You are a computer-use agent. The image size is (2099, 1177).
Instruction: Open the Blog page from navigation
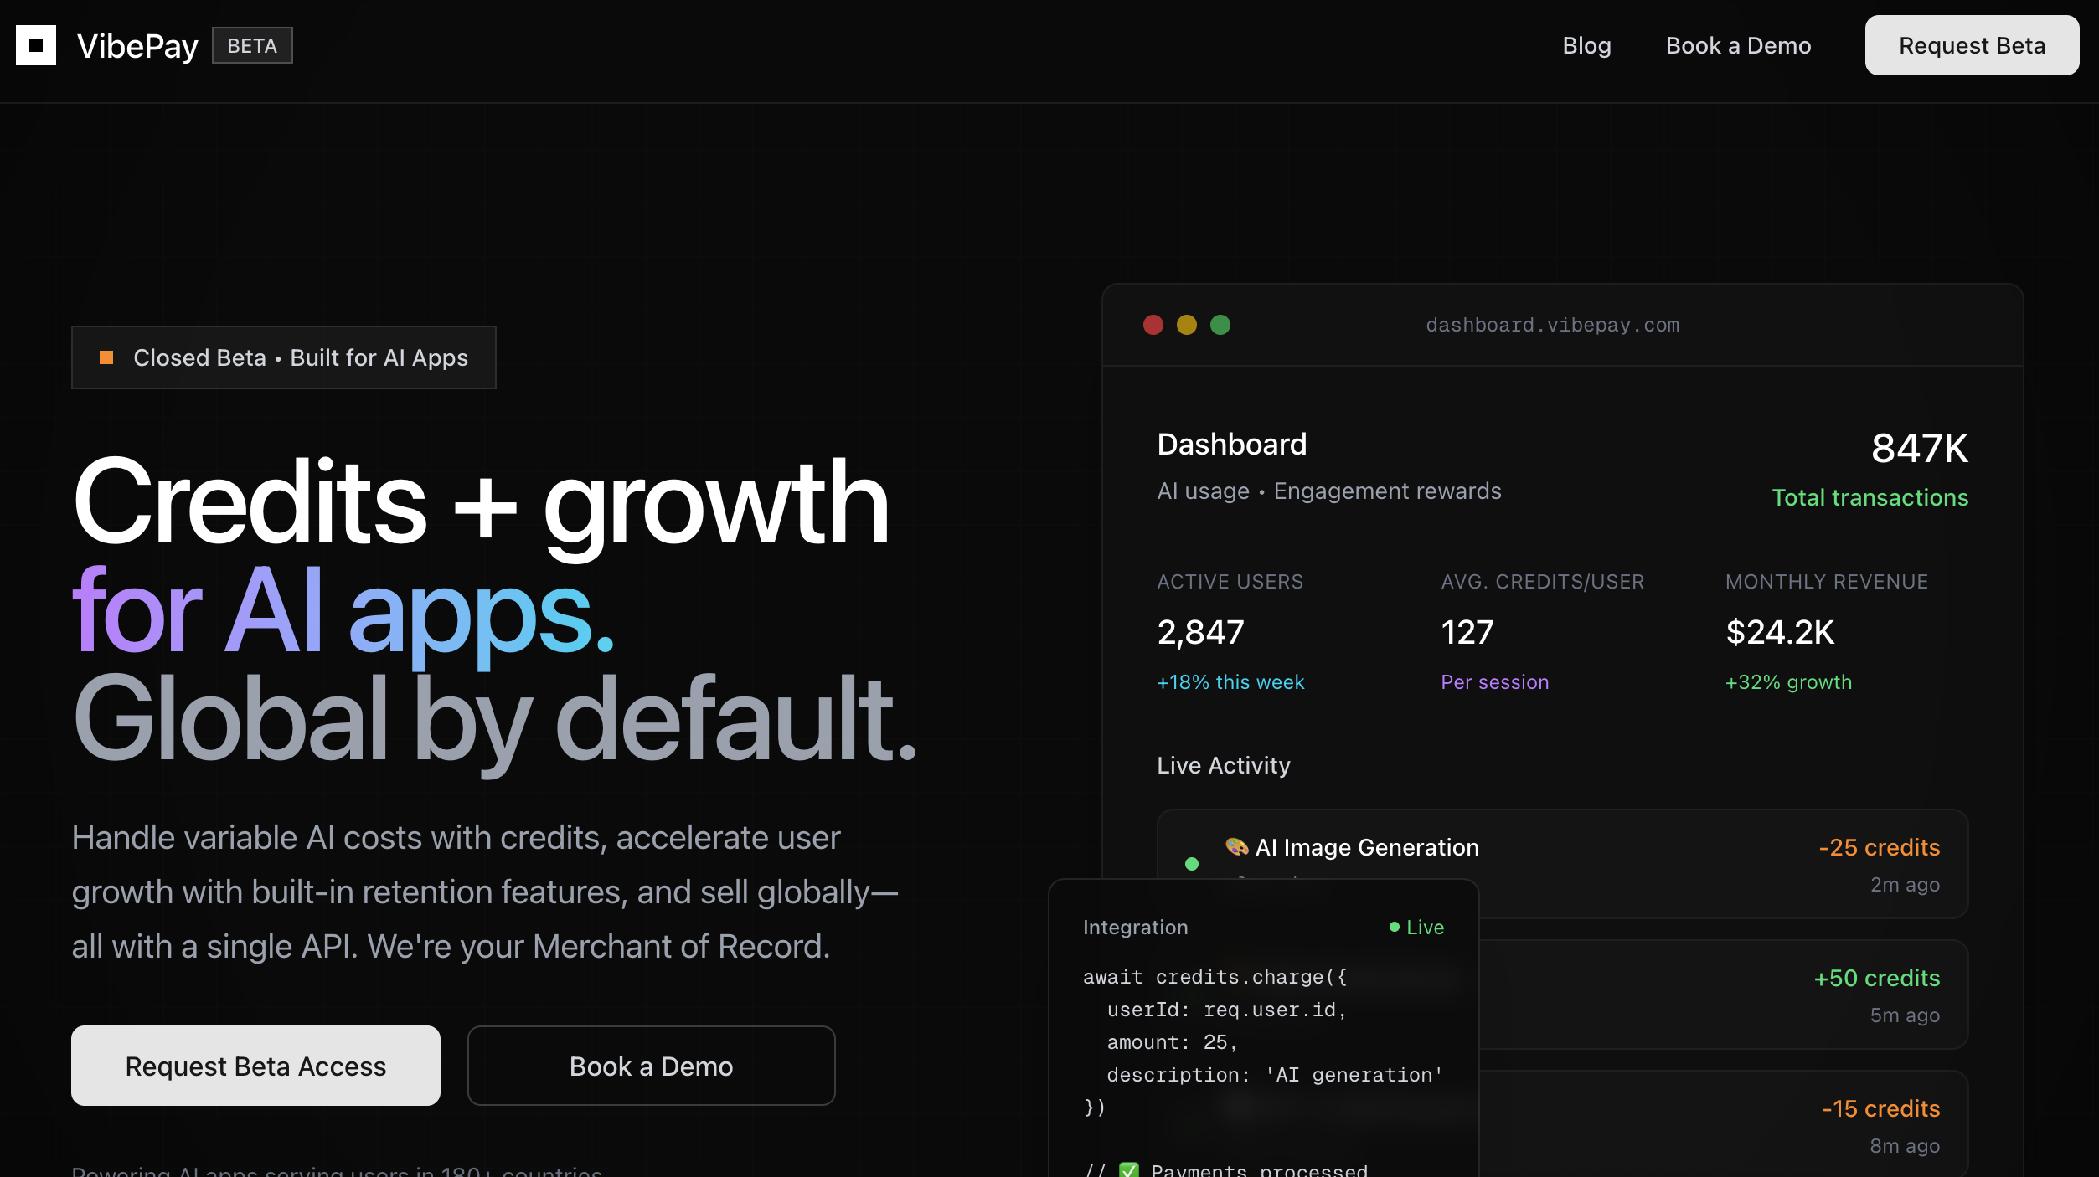coord(1586,45)
